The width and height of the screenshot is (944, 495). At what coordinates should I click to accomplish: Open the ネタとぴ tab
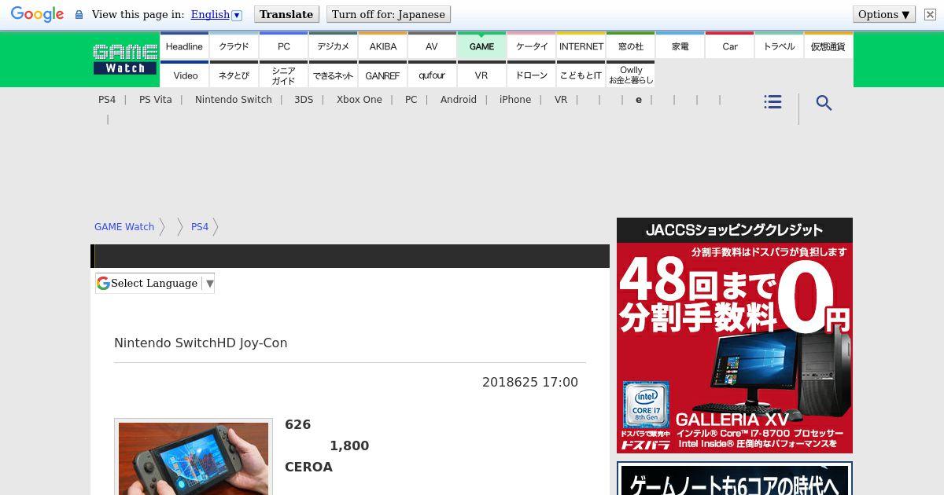click(x=234, y=75)
